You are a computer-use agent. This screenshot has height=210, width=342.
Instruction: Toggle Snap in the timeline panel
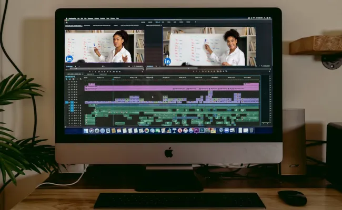(70, 79)
